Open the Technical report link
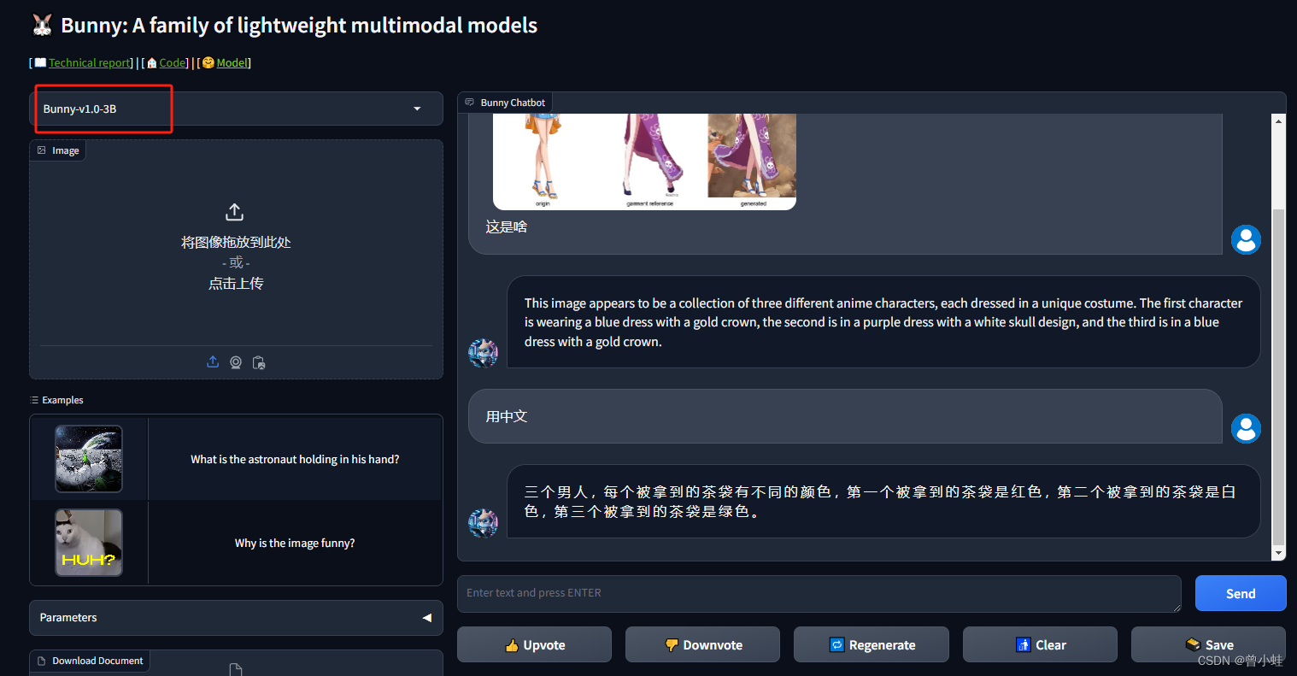The image size is (1297, 676). [90, 62]
